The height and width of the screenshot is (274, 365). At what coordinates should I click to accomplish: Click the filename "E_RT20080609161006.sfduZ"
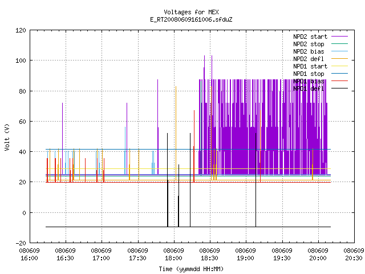(x=191, y=19)
